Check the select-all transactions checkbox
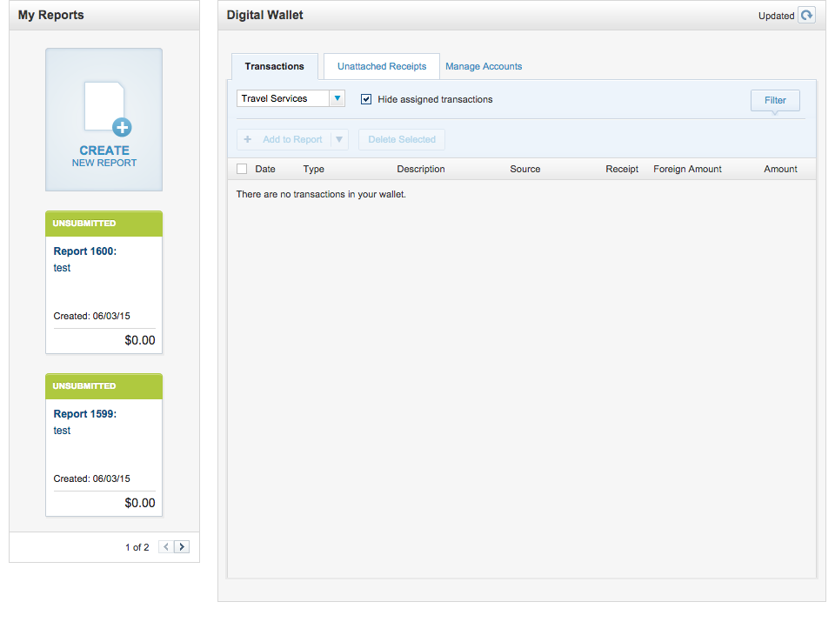The height and width of the screenshot is (622, 835). tap(242, 169)
